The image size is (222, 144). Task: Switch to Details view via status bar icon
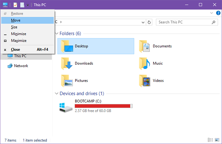(x=210, y=140)
